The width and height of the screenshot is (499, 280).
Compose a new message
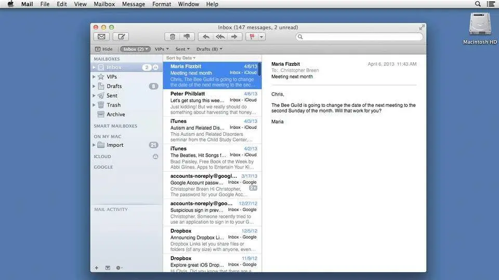pos(121,37)
